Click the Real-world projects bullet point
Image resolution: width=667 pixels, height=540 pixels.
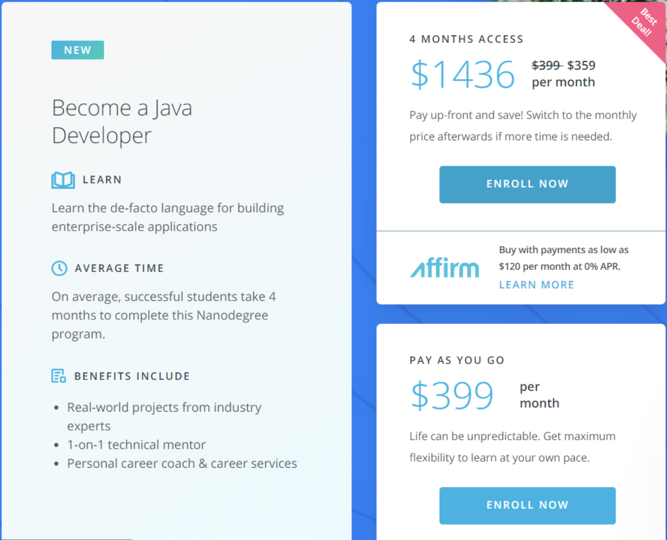tap(164, 407)
